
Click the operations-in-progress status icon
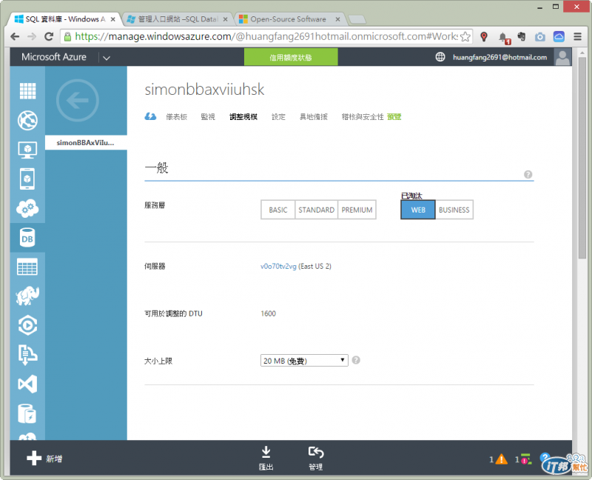point(525,459)
